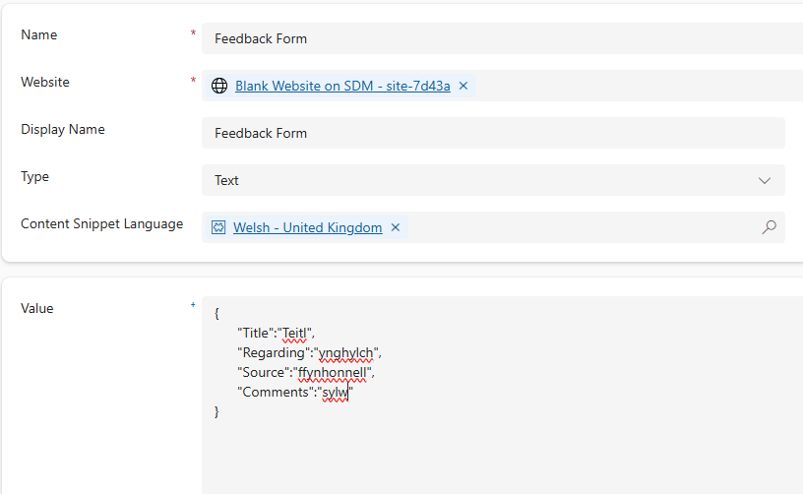Search Content Snippet Language with magnifier icon
Image resolution: width=803 pixels, height=494 pixels.
(x=769, y=227)
